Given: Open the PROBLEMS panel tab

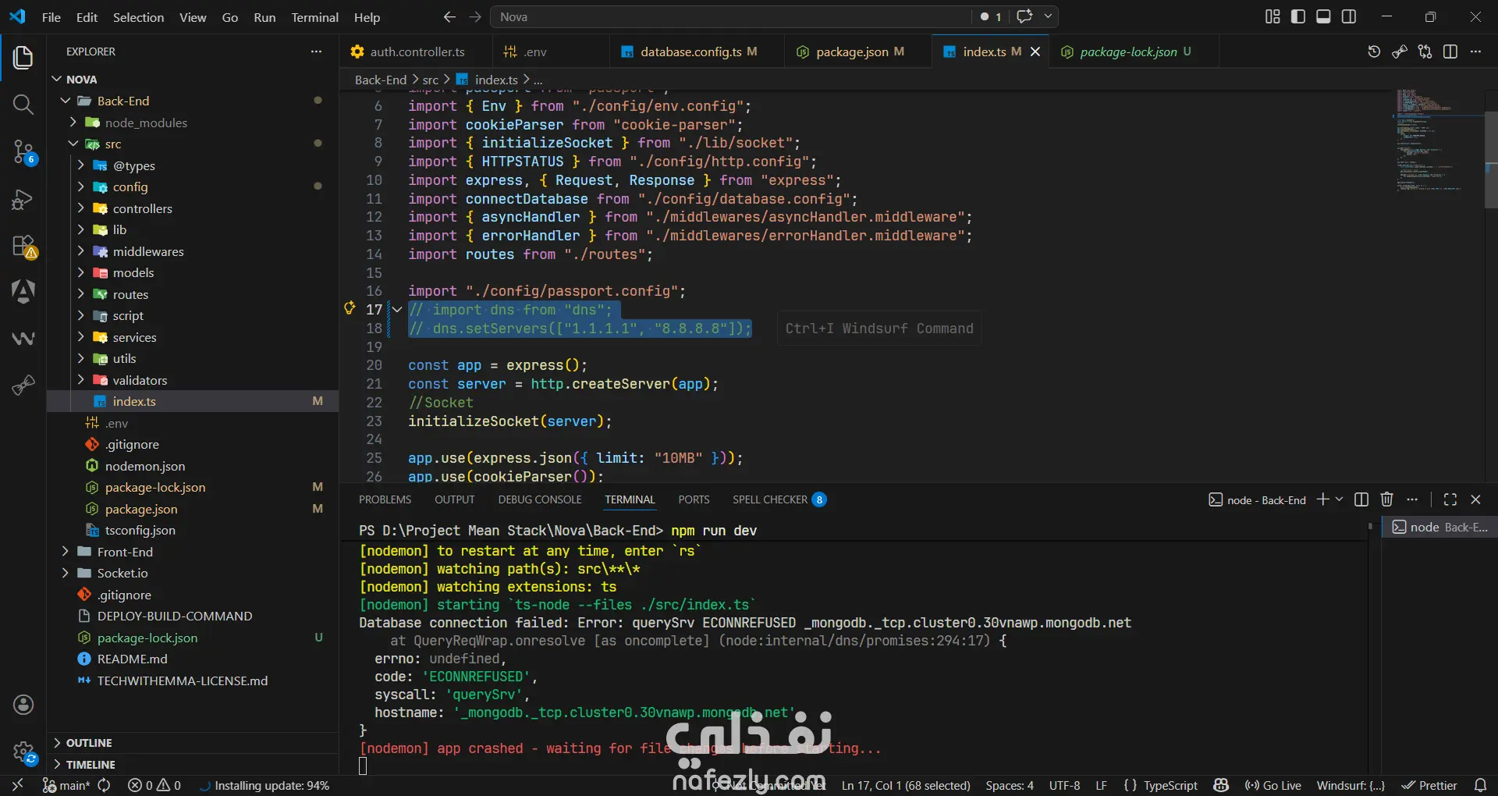Looking at the screenshot, I should coord(385,499).
